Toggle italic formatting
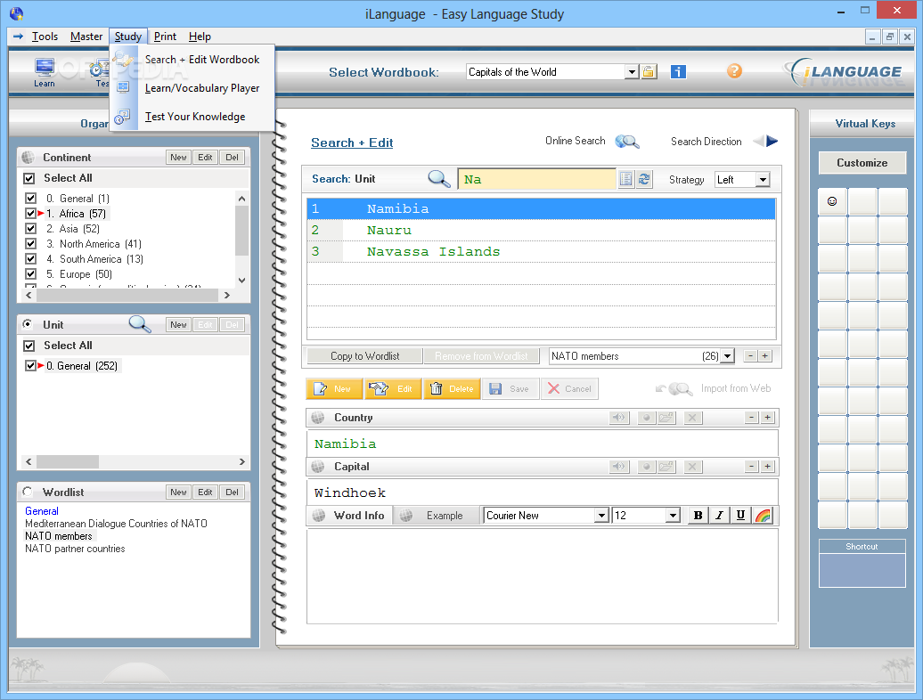Image resolution: width=923 pixels, height=700 pixels. tap(719, 516)
